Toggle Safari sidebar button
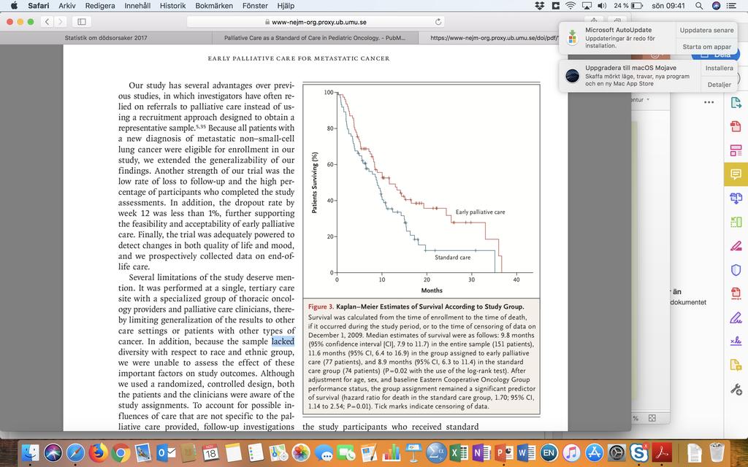Viewport: 748px width, 467px height. (82, 21)
